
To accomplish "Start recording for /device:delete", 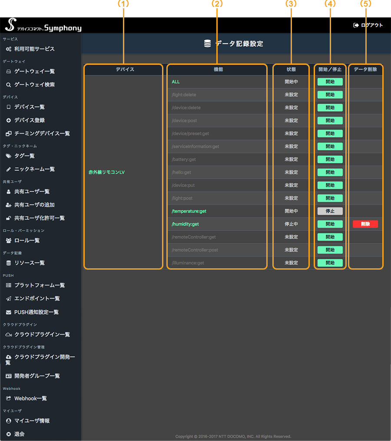I will tap(330, 108).
